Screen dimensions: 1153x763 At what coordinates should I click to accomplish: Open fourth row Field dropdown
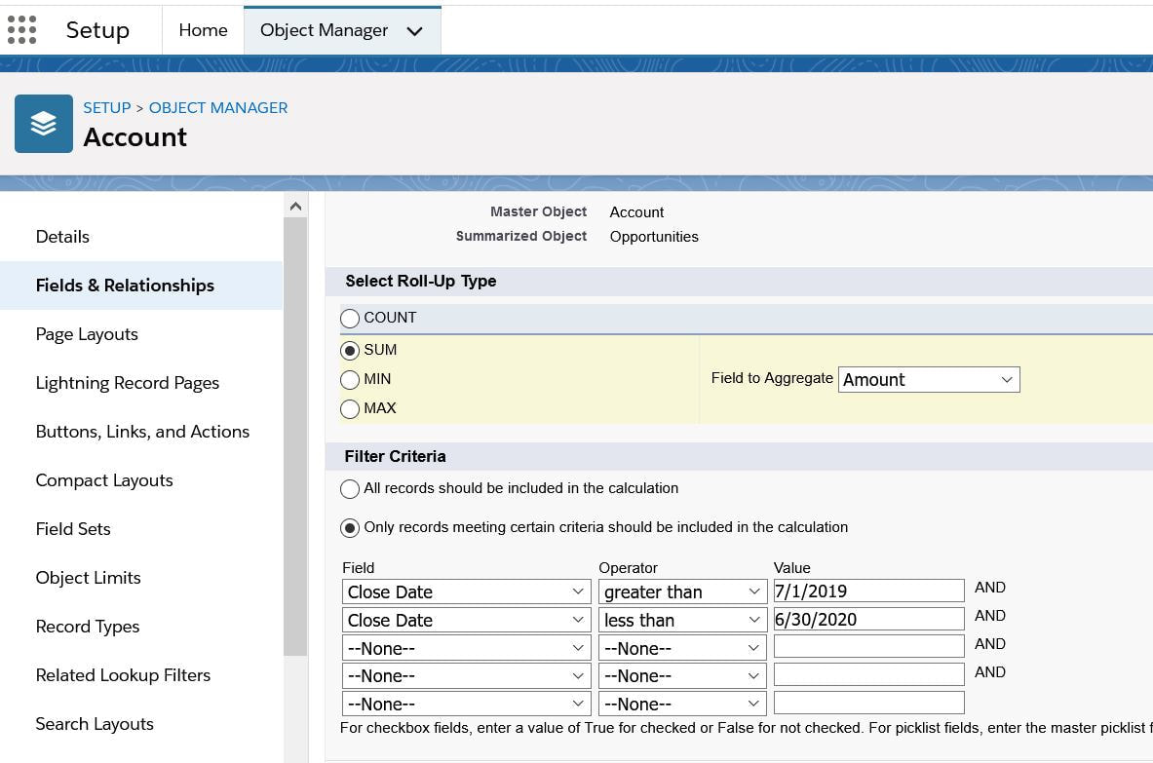pos(466,675)
